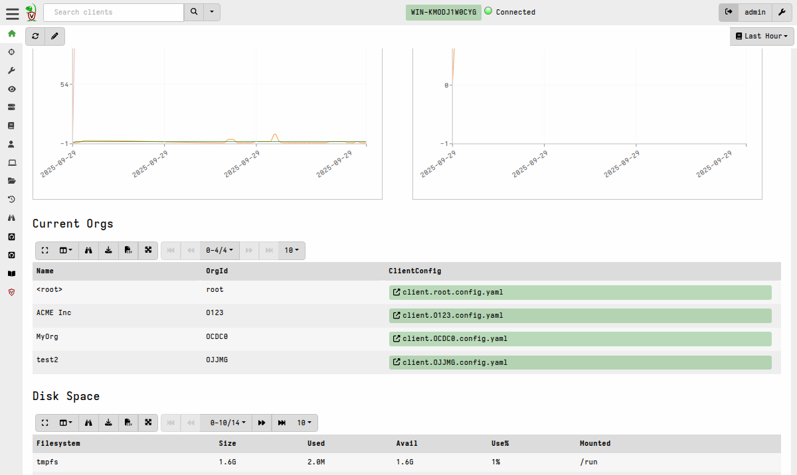The height and width of the screenshot is (475, 797).
Task: Open the admin user menu
Action: pos(755,12)
